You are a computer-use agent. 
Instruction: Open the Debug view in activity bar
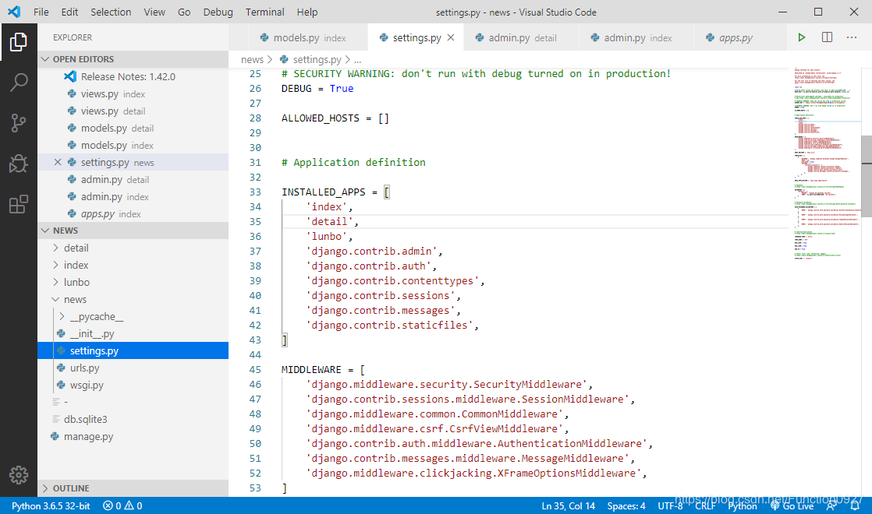[x=19, y=164]
